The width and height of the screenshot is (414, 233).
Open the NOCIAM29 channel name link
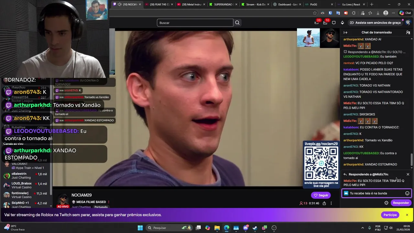click(x=82, y=195)
